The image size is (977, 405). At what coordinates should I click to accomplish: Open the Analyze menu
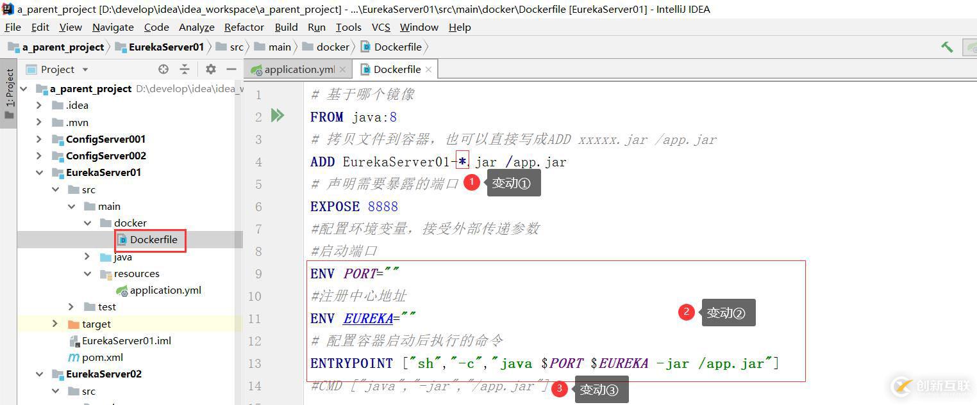[x=197, y=27]
